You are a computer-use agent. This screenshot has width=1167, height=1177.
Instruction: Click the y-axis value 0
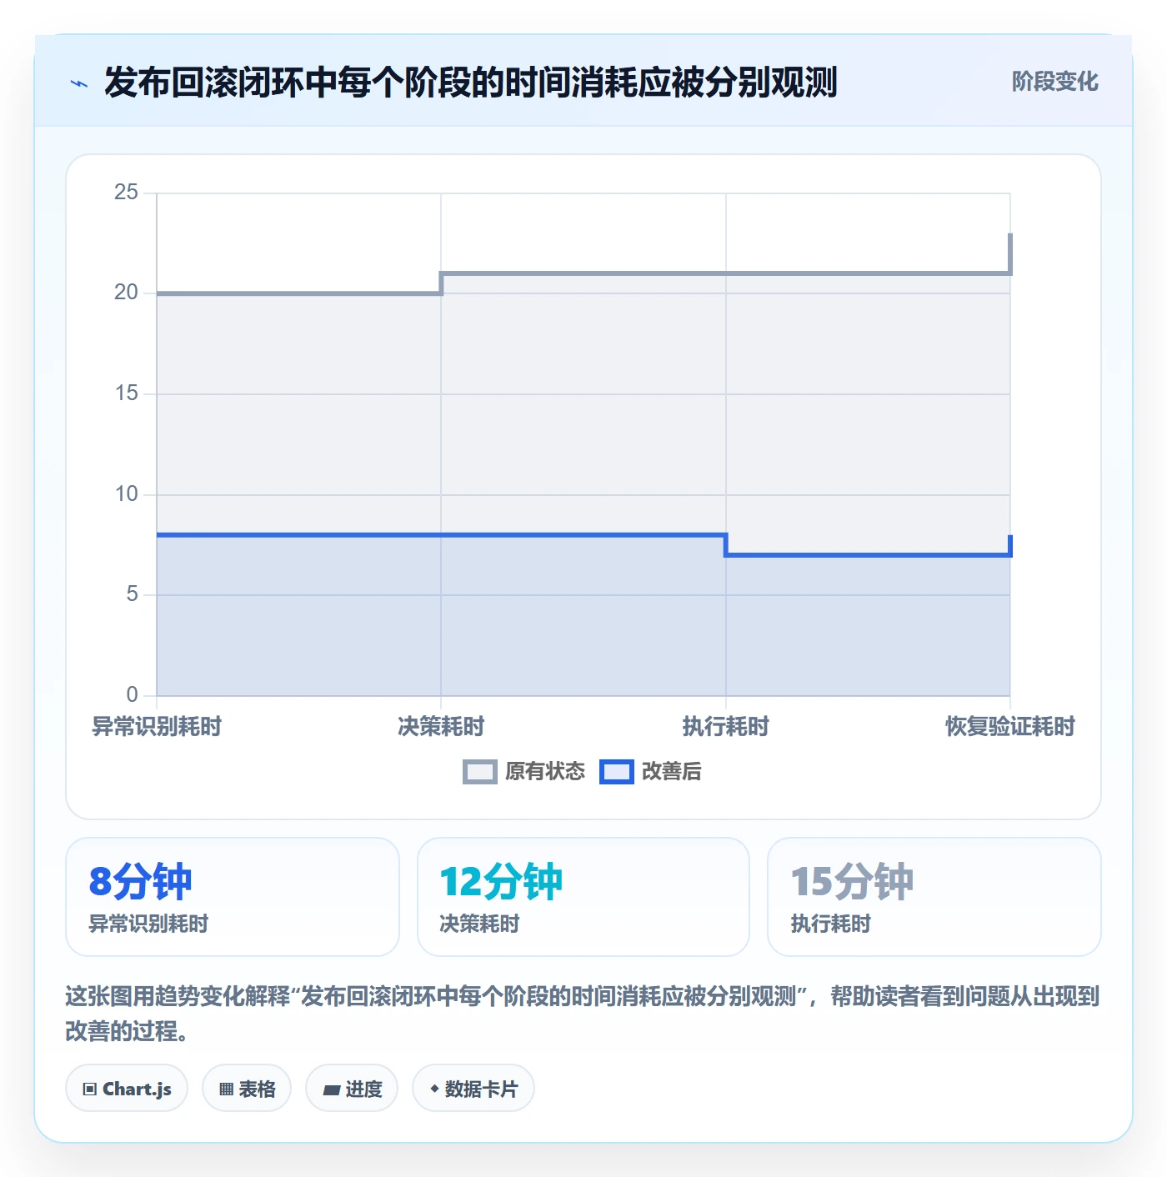(x=133, y=695)
